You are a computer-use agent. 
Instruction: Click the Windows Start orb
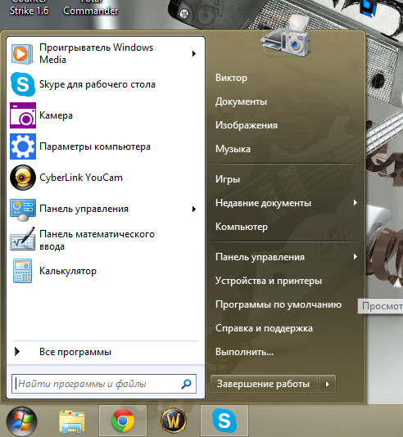(22, 421)
